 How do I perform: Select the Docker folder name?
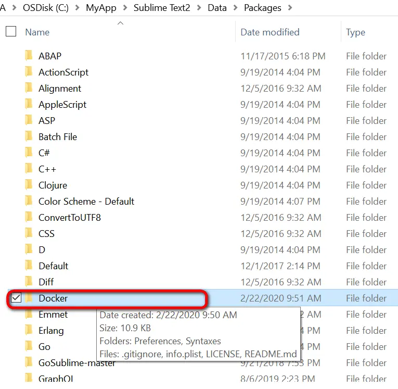coord(53,298)
